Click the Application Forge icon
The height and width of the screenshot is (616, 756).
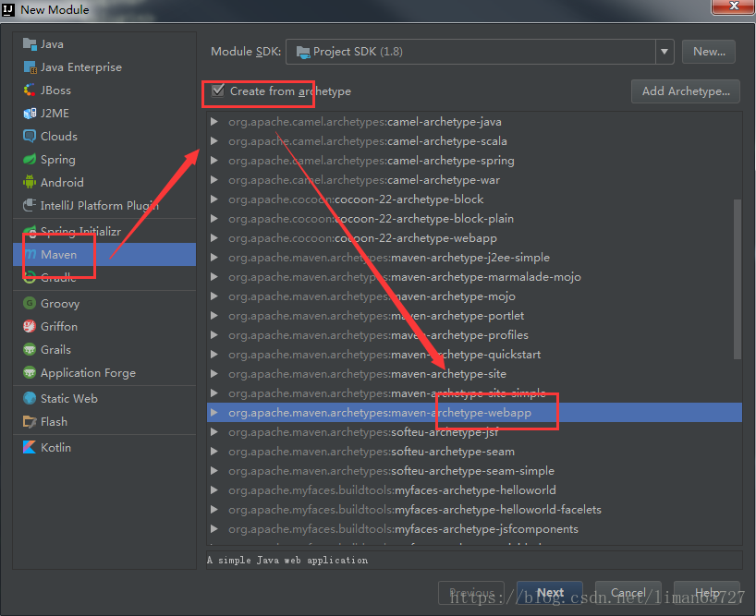(30, 372)
